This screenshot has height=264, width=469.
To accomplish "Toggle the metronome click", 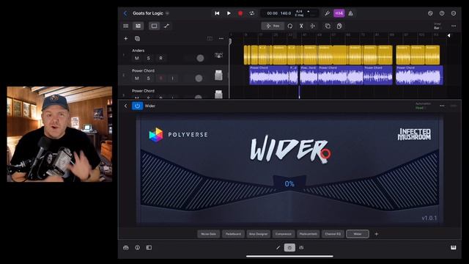I will (350, 13).
